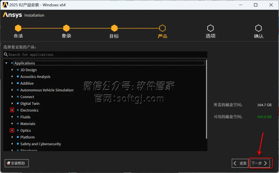Expand the Fluids node
This screenshot has width=279, height=173.
click(x=12, y=117)
